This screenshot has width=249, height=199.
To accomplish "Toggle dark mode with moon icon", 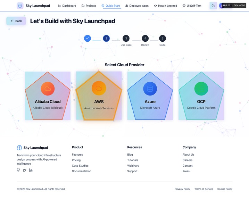I will [213, 6].
